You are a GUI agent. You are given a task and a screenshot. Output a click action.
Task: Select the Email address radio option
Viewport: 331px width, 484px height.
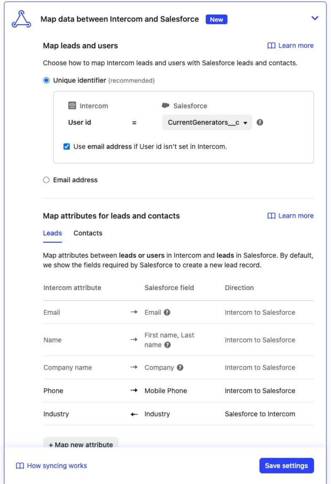click(46, 180)
